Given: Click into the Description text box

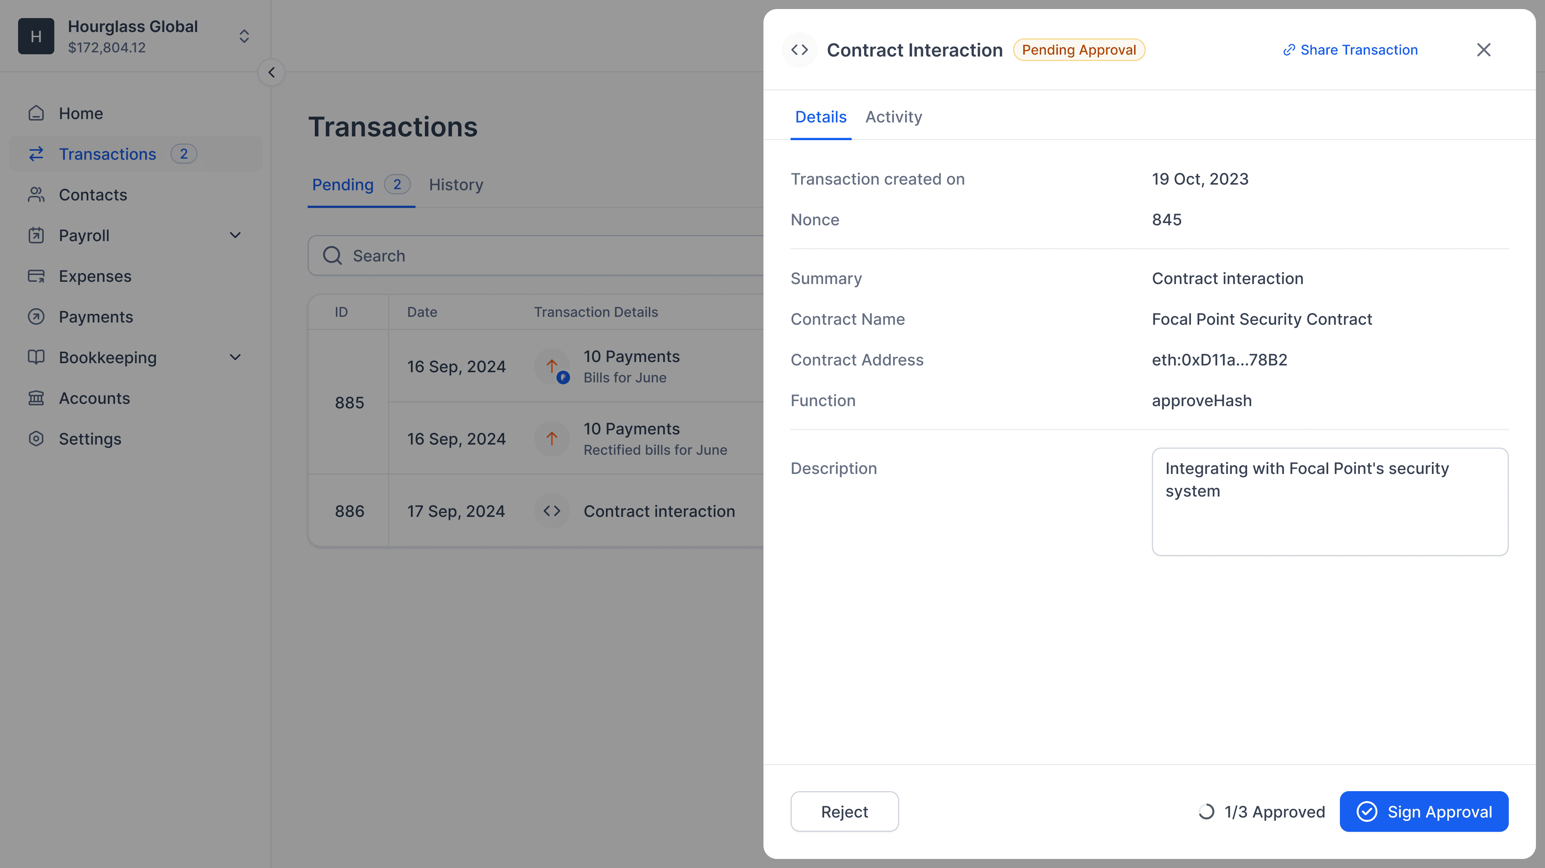Looking at the screenshot, I should (1329, 502).
